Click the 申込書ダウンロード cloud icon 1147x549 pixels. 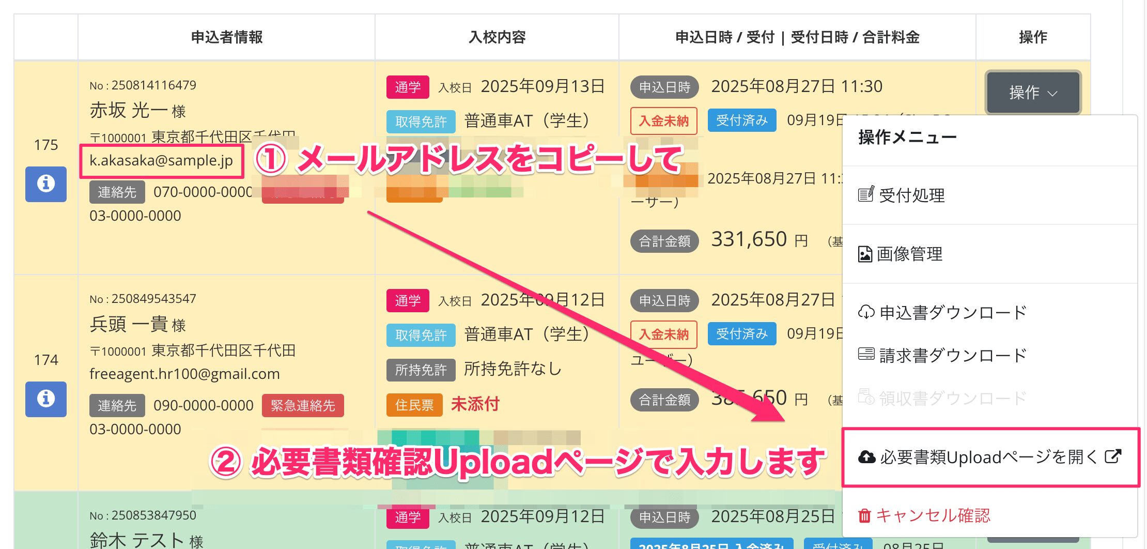[866, 312]
